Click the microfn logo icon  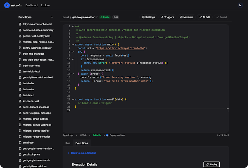point(7,5)
